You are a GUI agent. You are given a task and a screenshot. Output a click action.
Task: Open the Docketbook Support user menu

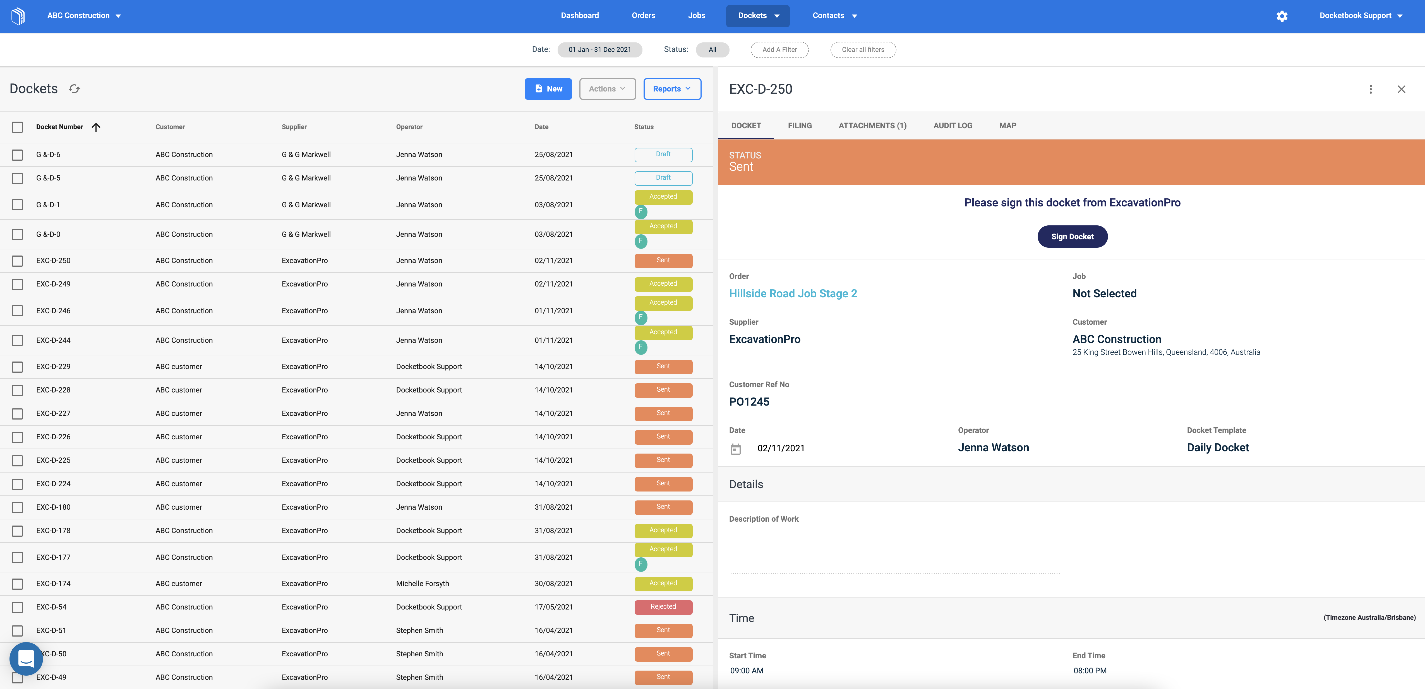(1361, 16)
